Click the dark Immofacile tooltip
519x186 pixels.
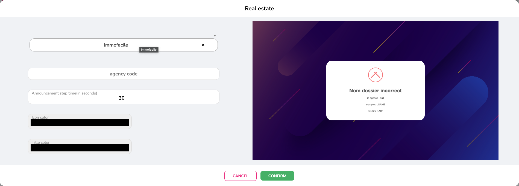[149, 50]
